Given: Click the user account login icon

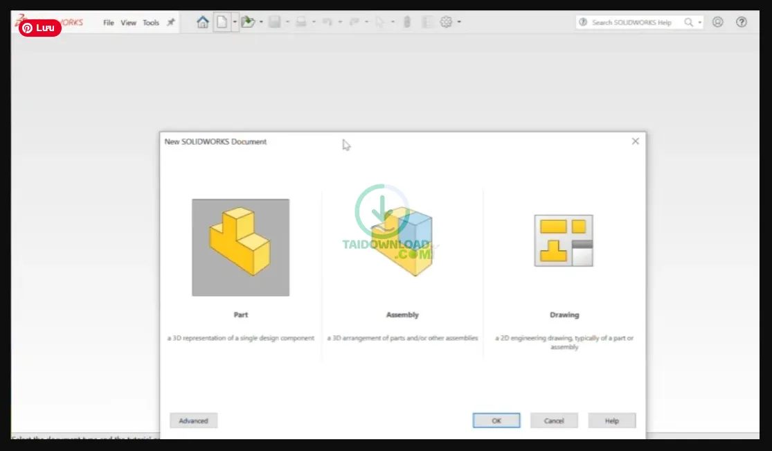Looking at the screenshot, I should pyautogui.click(x=717, y=21).
